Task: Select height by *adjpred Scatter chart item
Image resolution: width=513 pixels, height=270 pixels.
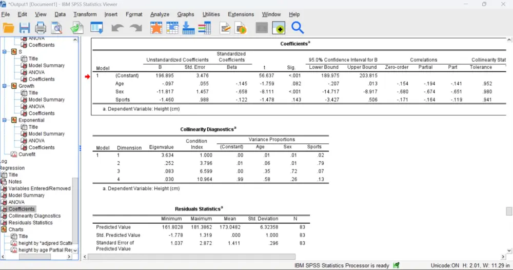Action: [46, 243]
